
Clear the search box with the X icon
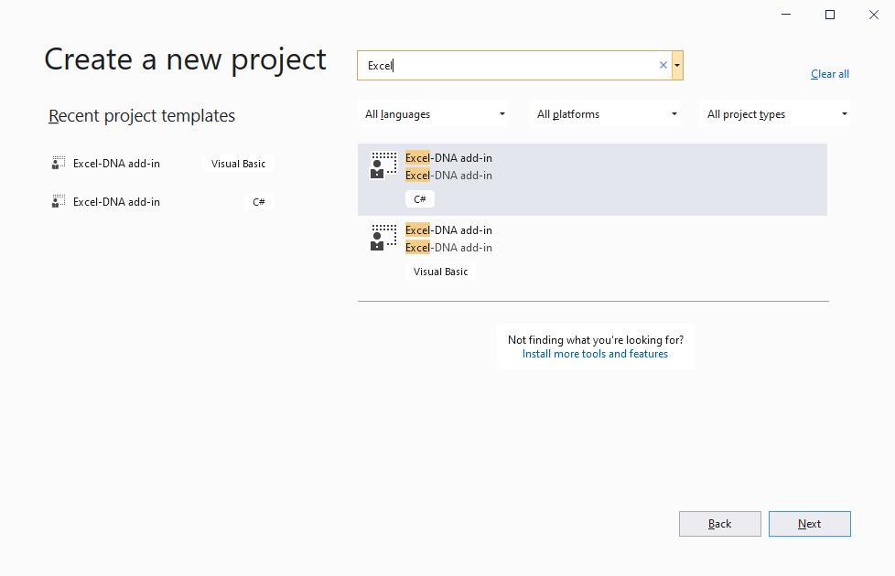[x=663, y=65]
